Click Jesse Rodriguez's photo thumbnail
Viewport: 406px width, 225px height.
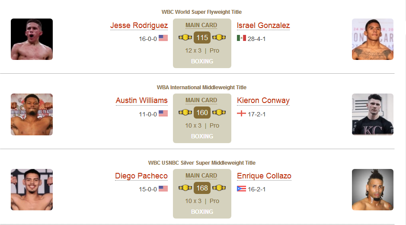click(x=32, y=39)
